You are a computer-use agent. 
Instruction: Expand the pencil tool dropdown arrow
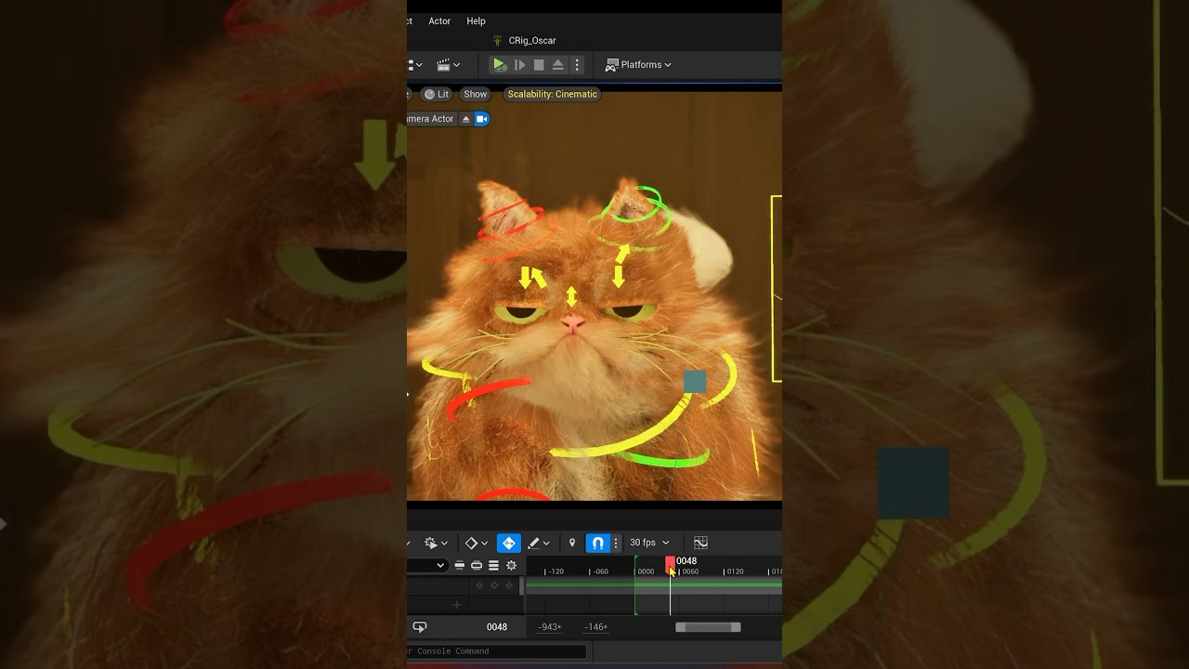[x=546, y=543]
